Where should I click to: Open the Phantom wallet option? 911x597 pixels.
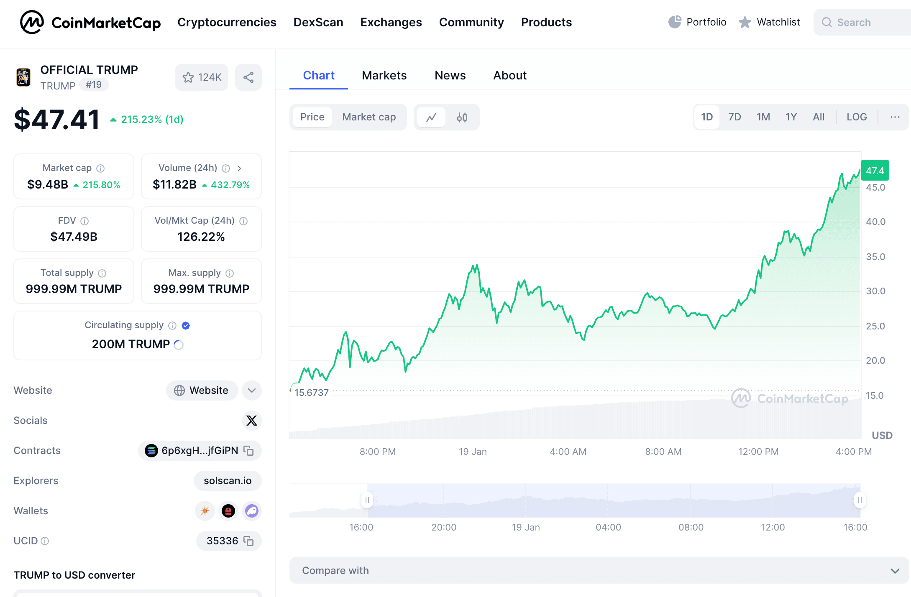[x=251, y=510]
